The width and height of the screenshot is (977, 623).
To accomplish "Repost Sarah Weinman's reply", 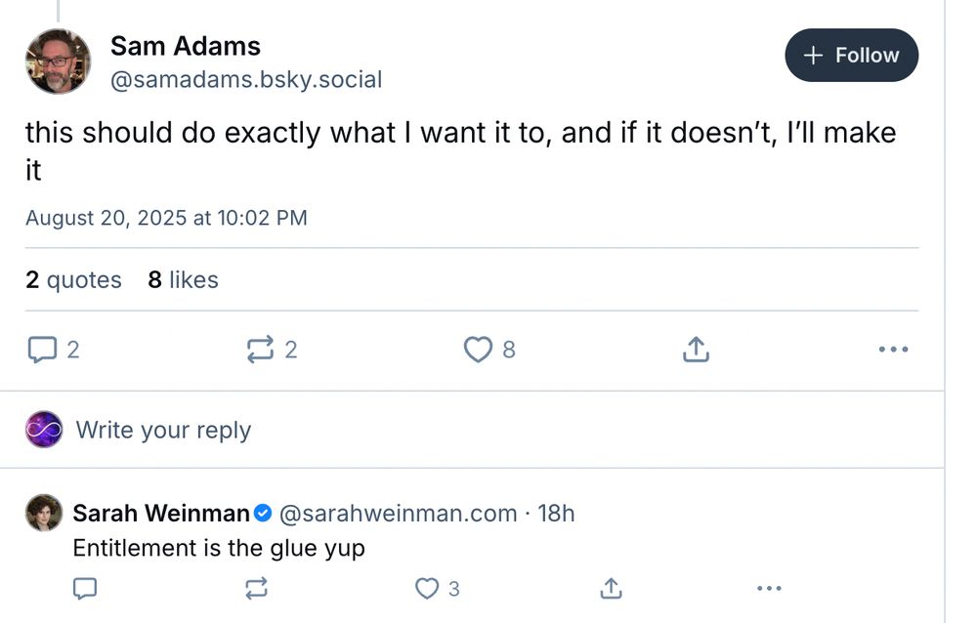I will click(x=256, y=589).
